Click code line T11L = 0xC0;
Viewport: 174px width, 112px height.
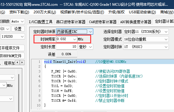point(62,86)
